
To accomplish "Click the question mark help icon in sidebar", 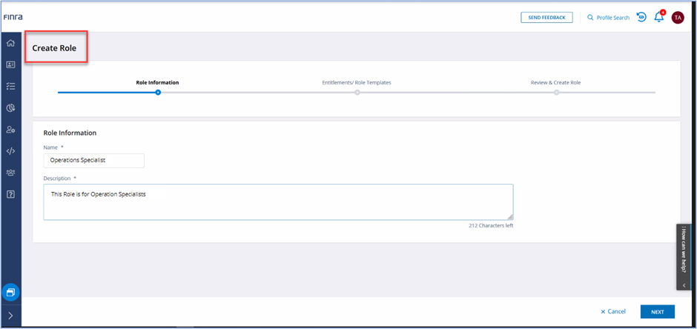I will tap(10, 194).
